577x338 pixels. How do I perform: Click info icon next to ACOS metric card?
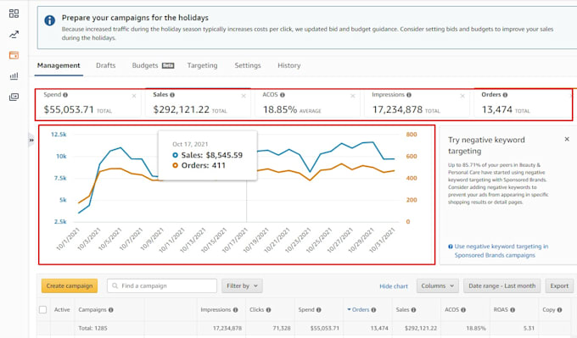pos(283,95)
